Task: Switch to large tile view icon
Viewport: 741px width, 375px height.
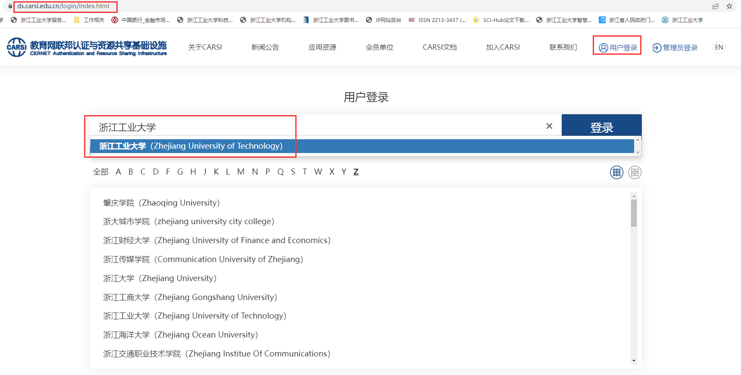Action: (635, 172)
